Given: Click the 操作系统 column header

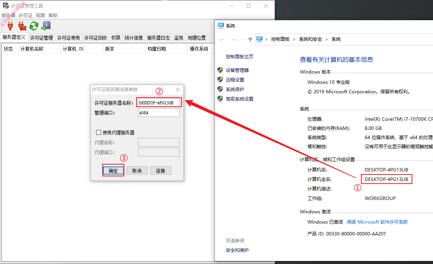Looking at the screenshot, I should (201, 49).
